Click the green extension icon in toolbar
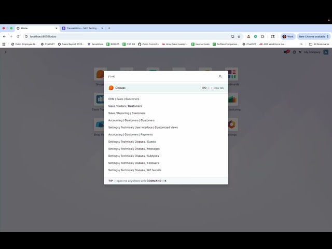This screenshot has width=332, height=249. [256, 37]
